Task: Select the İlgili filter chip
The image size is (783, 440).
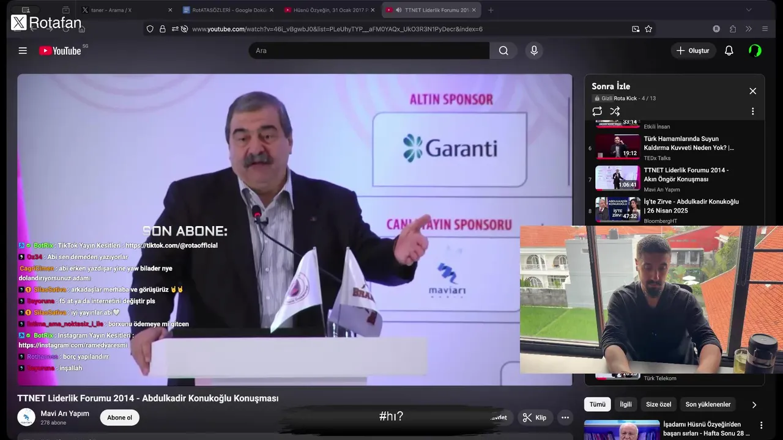Action: (x=626, y=405)
